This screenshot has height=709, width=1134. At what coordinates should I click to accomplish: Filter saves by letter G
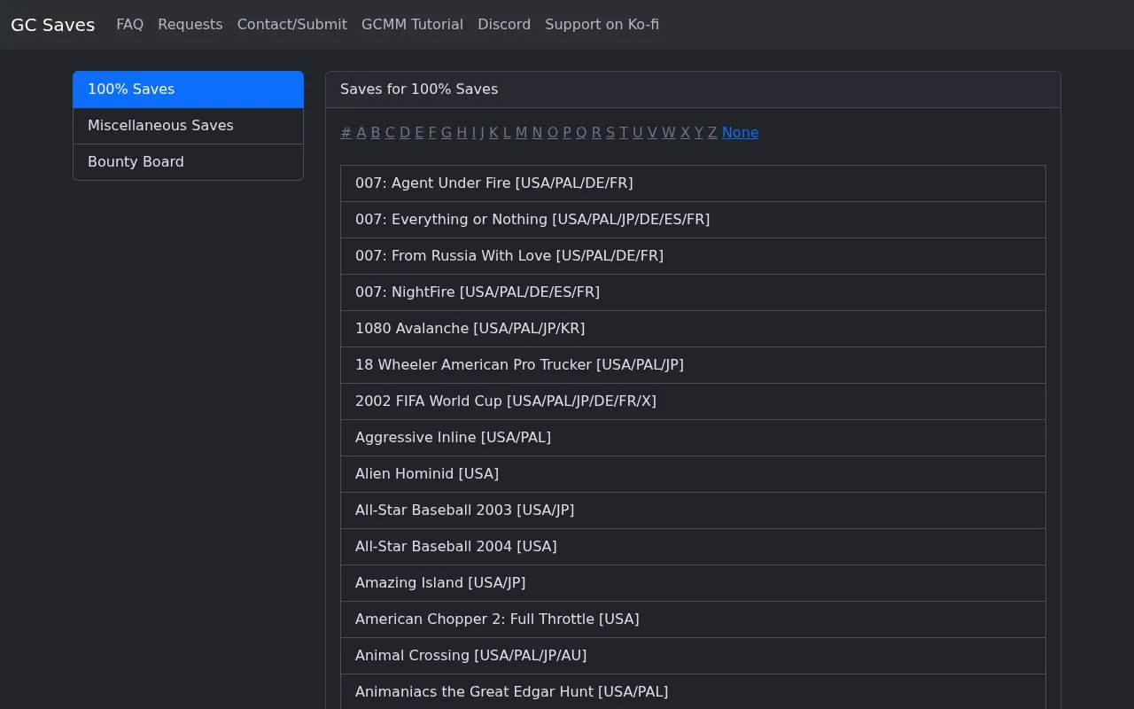[x=447, y=133]
